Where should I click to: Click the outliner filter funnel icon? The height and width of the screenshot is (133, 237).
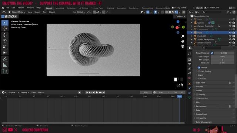[228, 12]
